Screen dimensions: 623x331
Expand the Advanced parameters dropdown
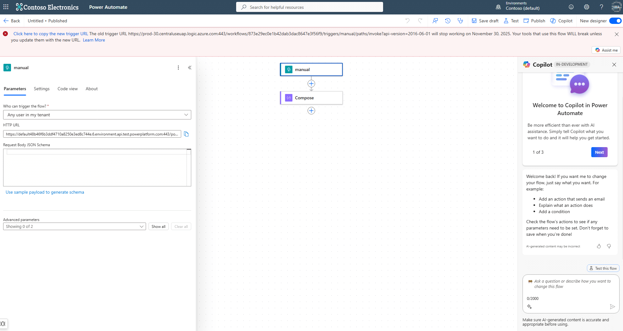click(142, 226)
